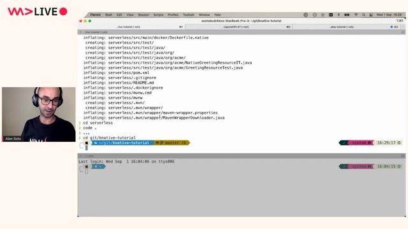Click the Alex Soto name label
Screen dimensions: 408x229
point(13,139)
